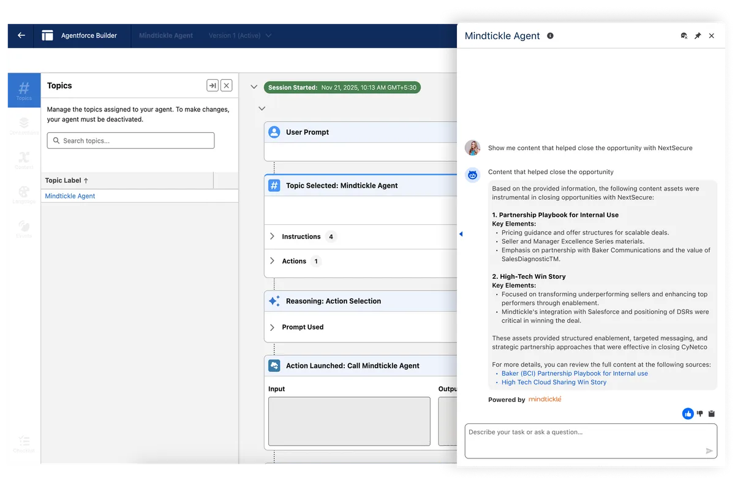Click the Partnership Playbook for Internal Use heading
Image resolution: width=735 pixels, height=489 pixels.
(556, 215)
